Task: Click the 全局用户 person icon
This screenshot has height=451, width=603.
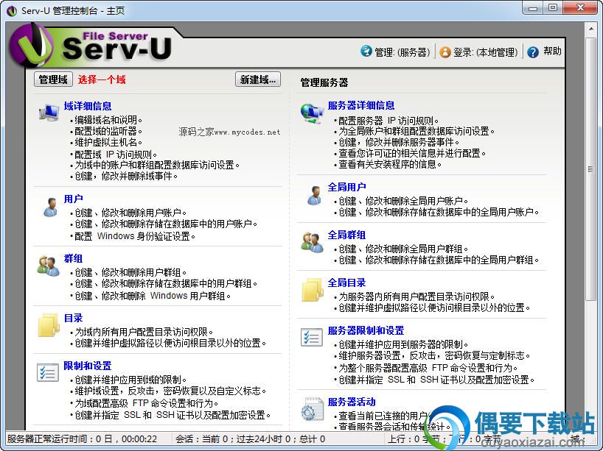Action: tap(315, 196)
